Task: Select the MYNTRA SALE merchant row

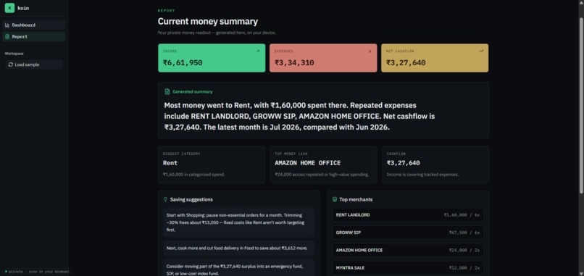Action: [408, 268]
